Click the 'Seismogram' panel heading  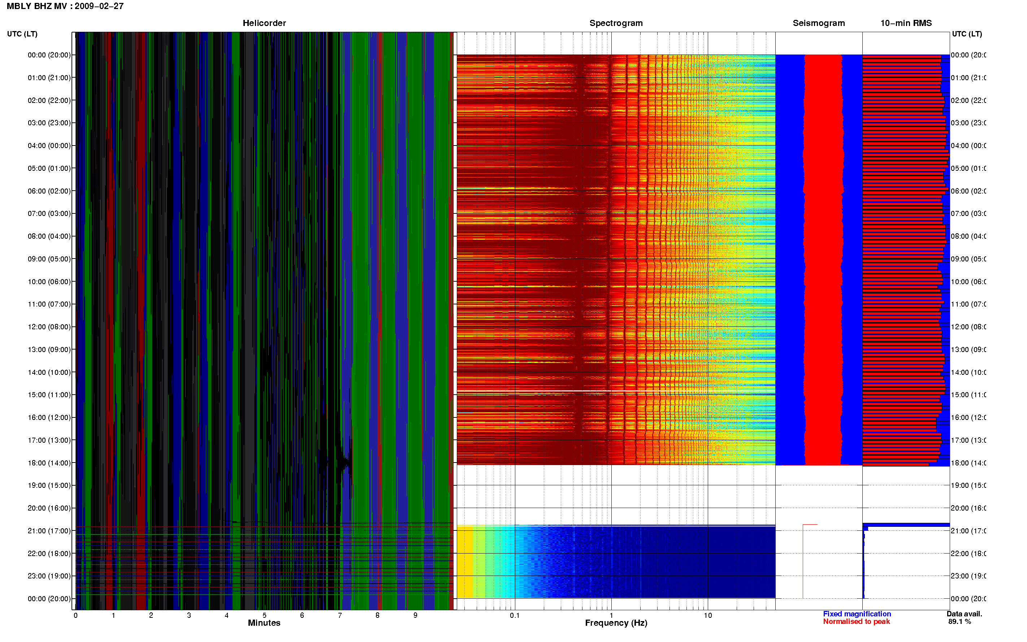(x=819, y=23)
